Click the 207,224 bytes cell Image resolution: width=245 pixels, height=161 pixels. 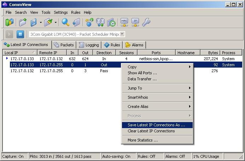(211, 59)
